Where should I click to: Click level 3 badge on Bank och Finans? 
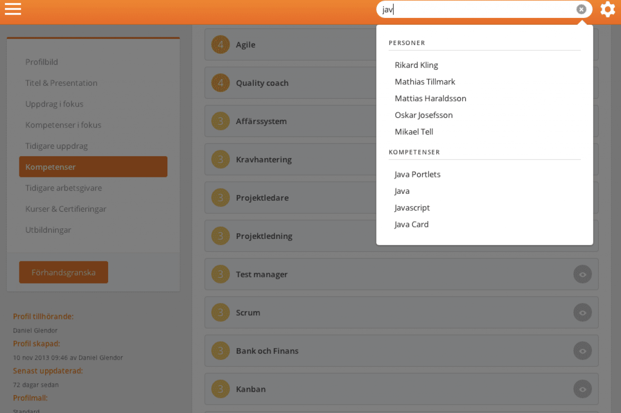[x=221, y=351]
